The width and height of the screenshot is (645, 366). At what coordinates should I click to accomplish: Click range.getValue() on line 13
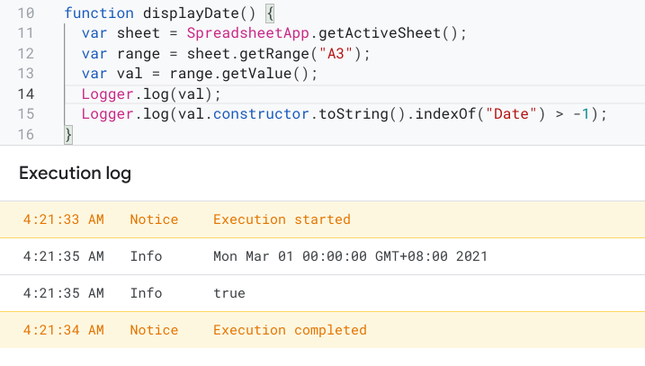pyautogui.click(x=238, y=74)
